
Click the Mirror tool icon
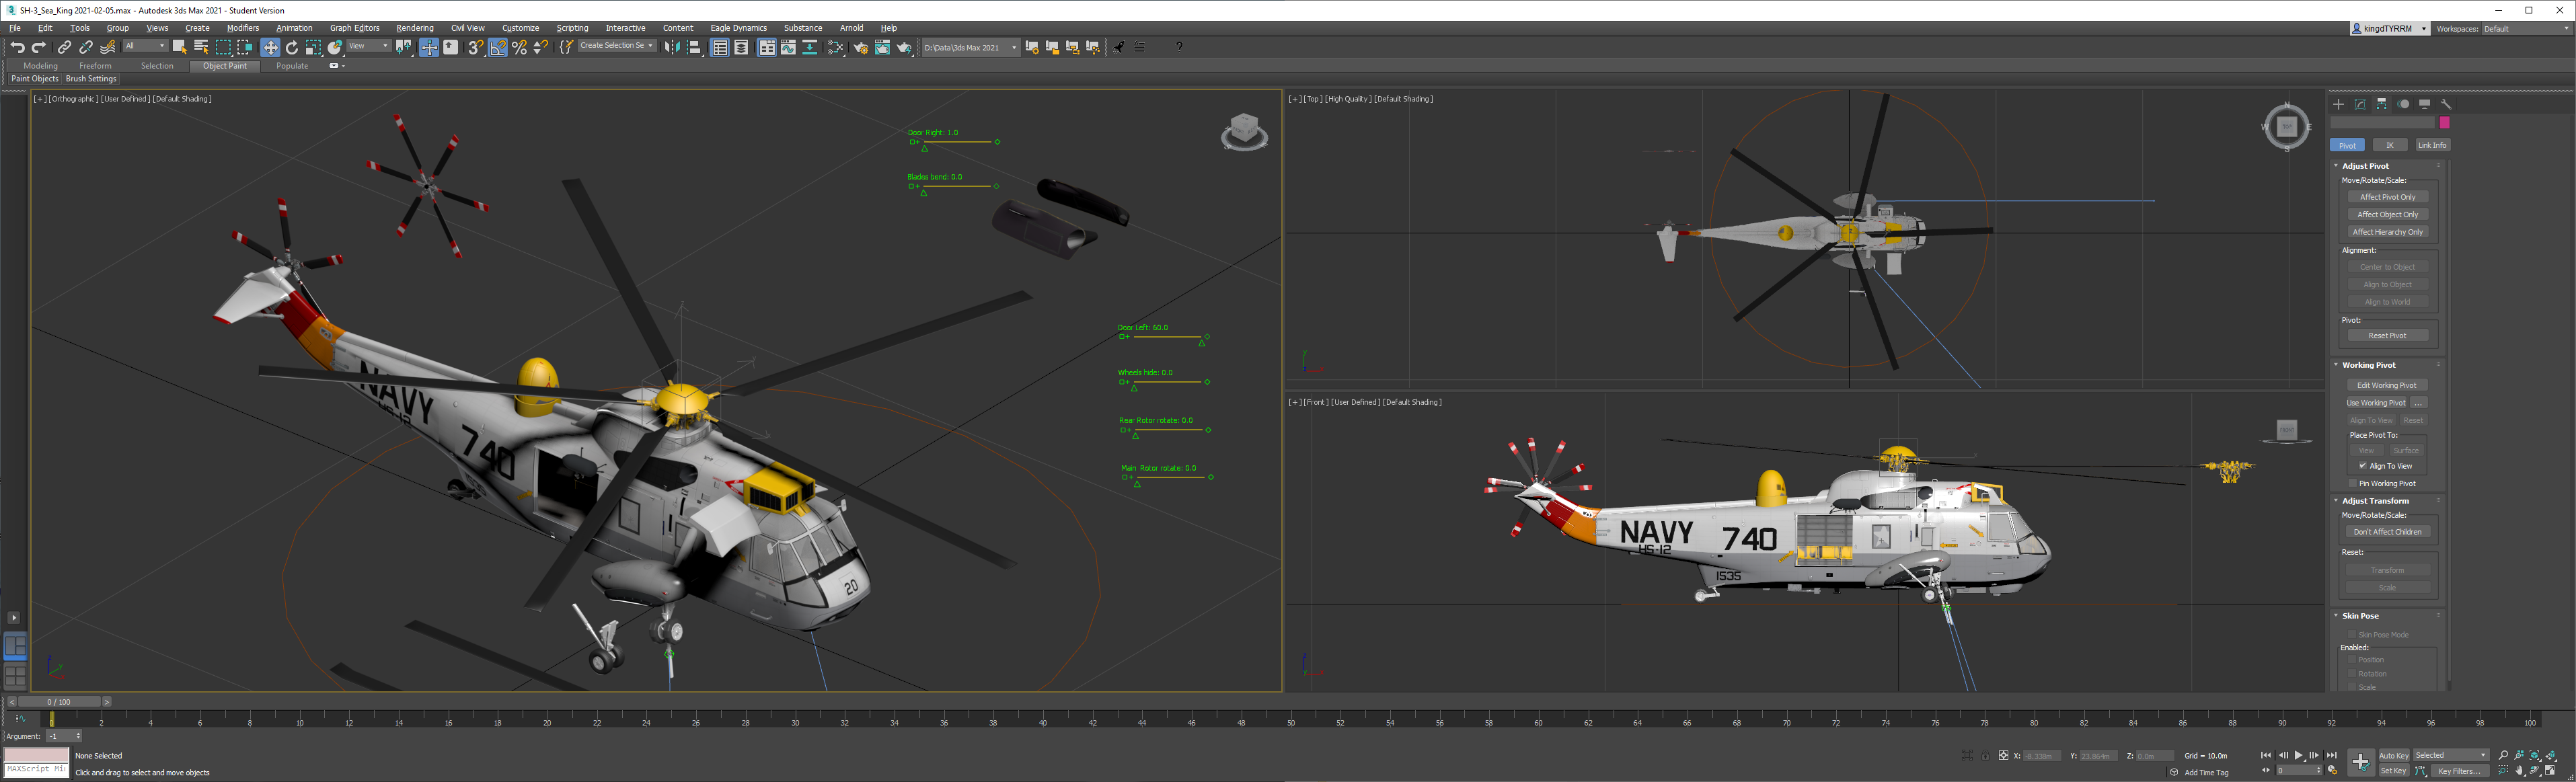coord(672,47)
